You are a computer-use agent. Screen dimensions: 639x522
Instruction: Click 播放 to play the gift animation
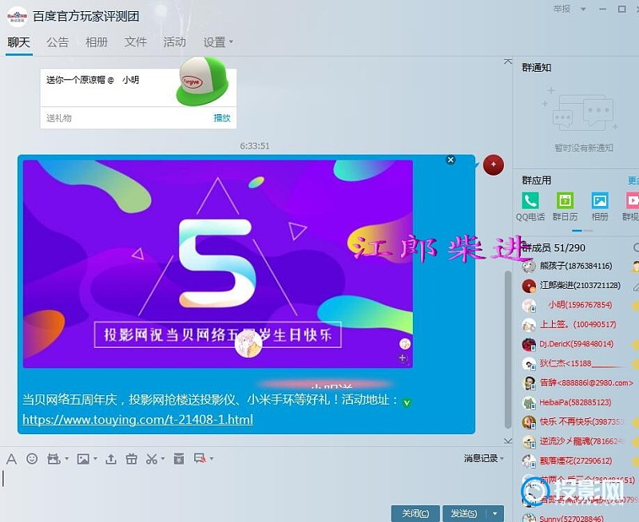click(x=222, y=118)
